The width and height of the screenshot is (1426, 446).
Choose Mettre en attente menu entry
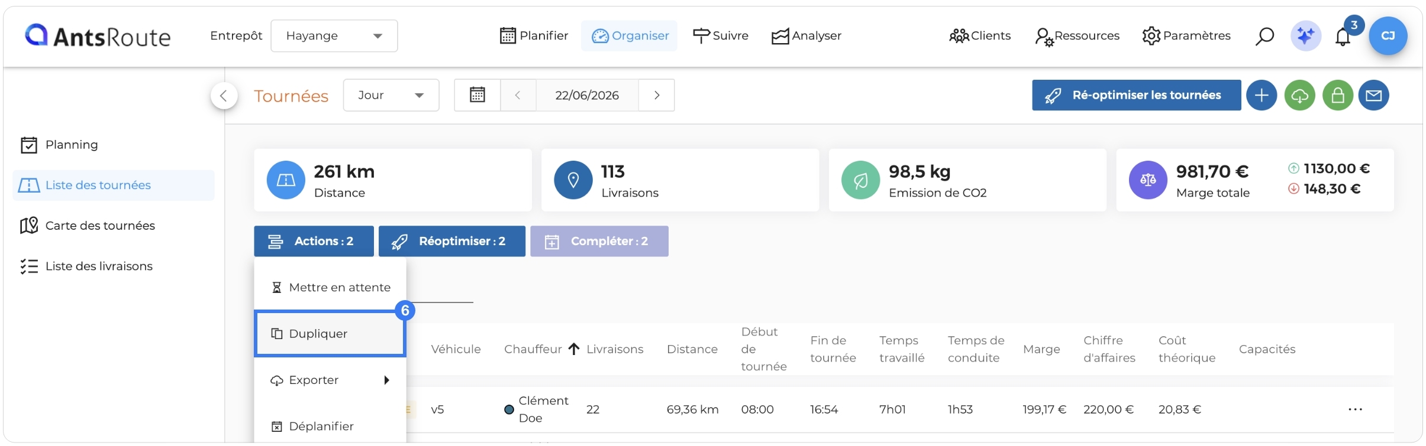[330, 288]
